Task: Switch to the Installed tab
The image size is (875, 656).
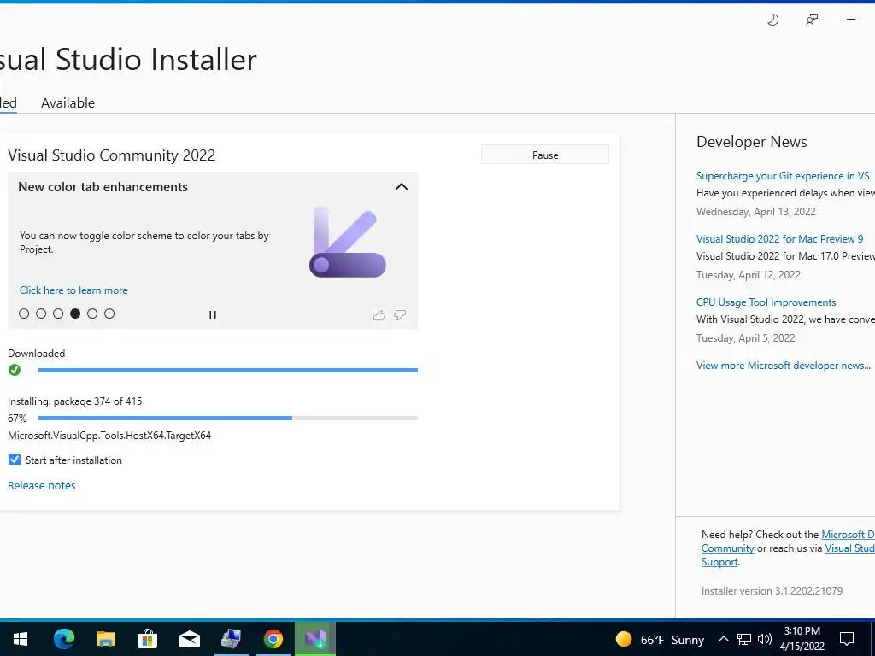Action: (8, 103)
